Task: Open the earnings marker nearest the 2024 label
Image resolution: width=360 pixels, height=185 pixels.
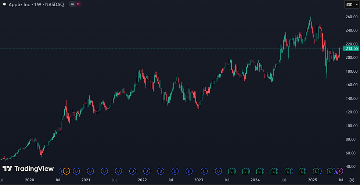Action: click(259, 171)
